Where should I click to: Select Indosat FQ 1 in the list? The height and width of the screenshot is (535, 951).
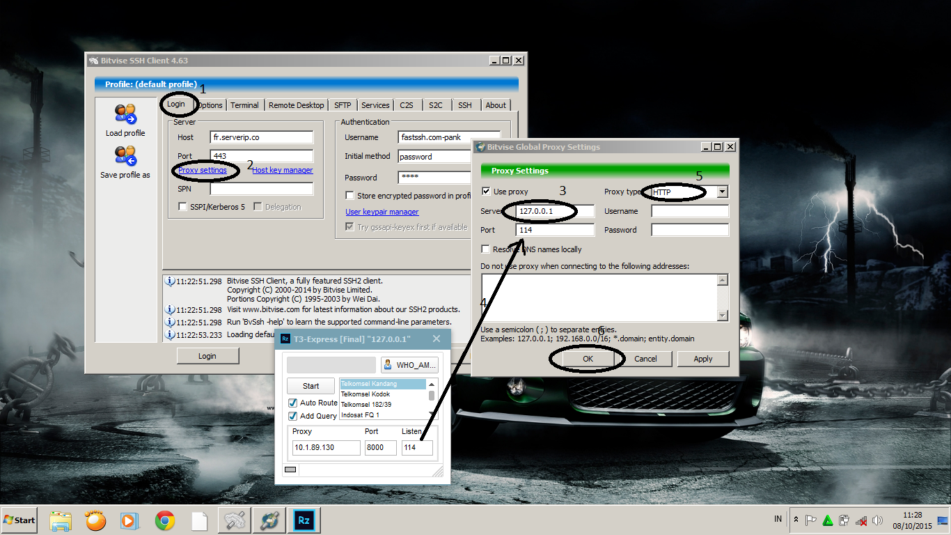click(382, 415)
